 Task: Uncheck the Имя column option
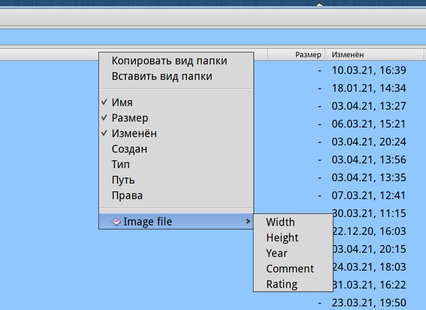pos(177,103)
